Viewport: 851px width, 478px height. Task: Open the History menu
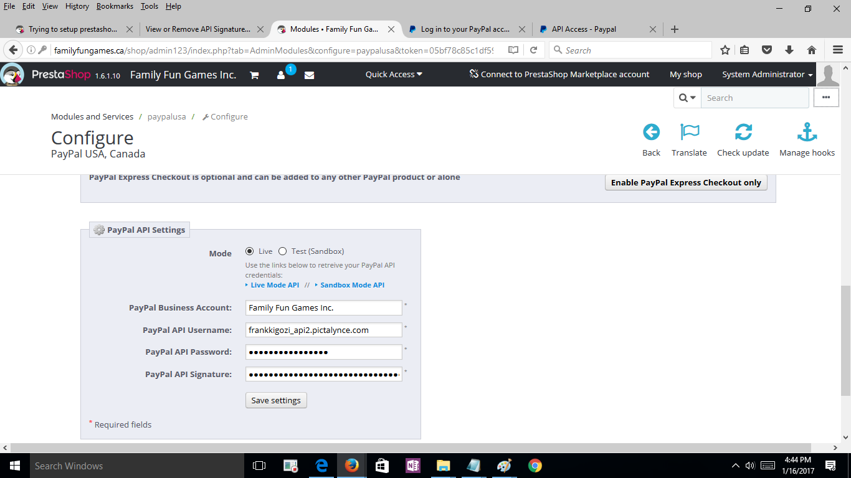tap(77, 6)
